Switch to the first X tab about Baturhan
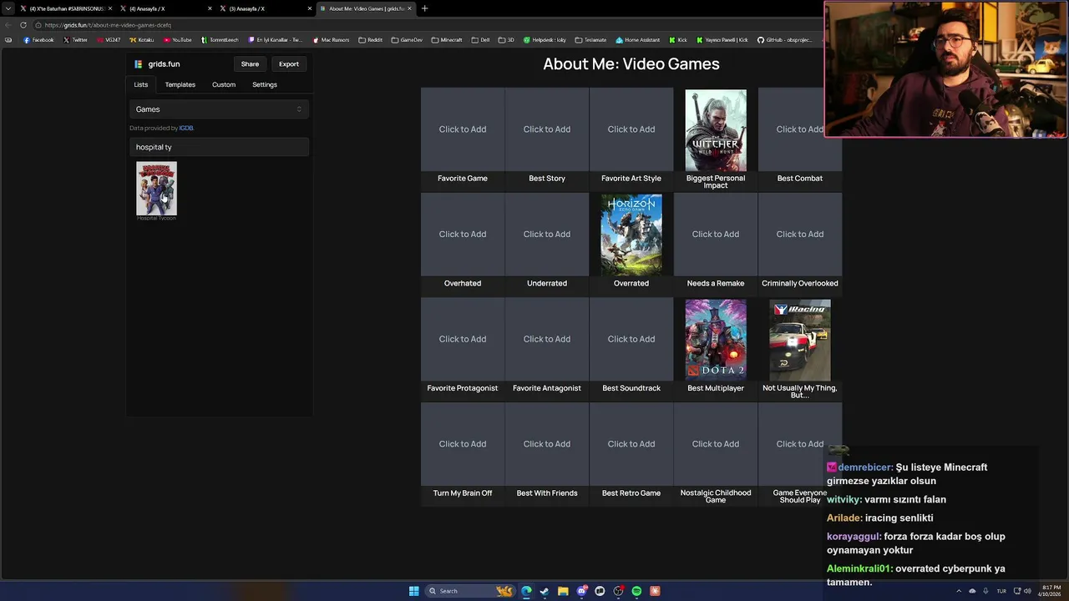Screen dimensions: 1069x601 (67, 8)
